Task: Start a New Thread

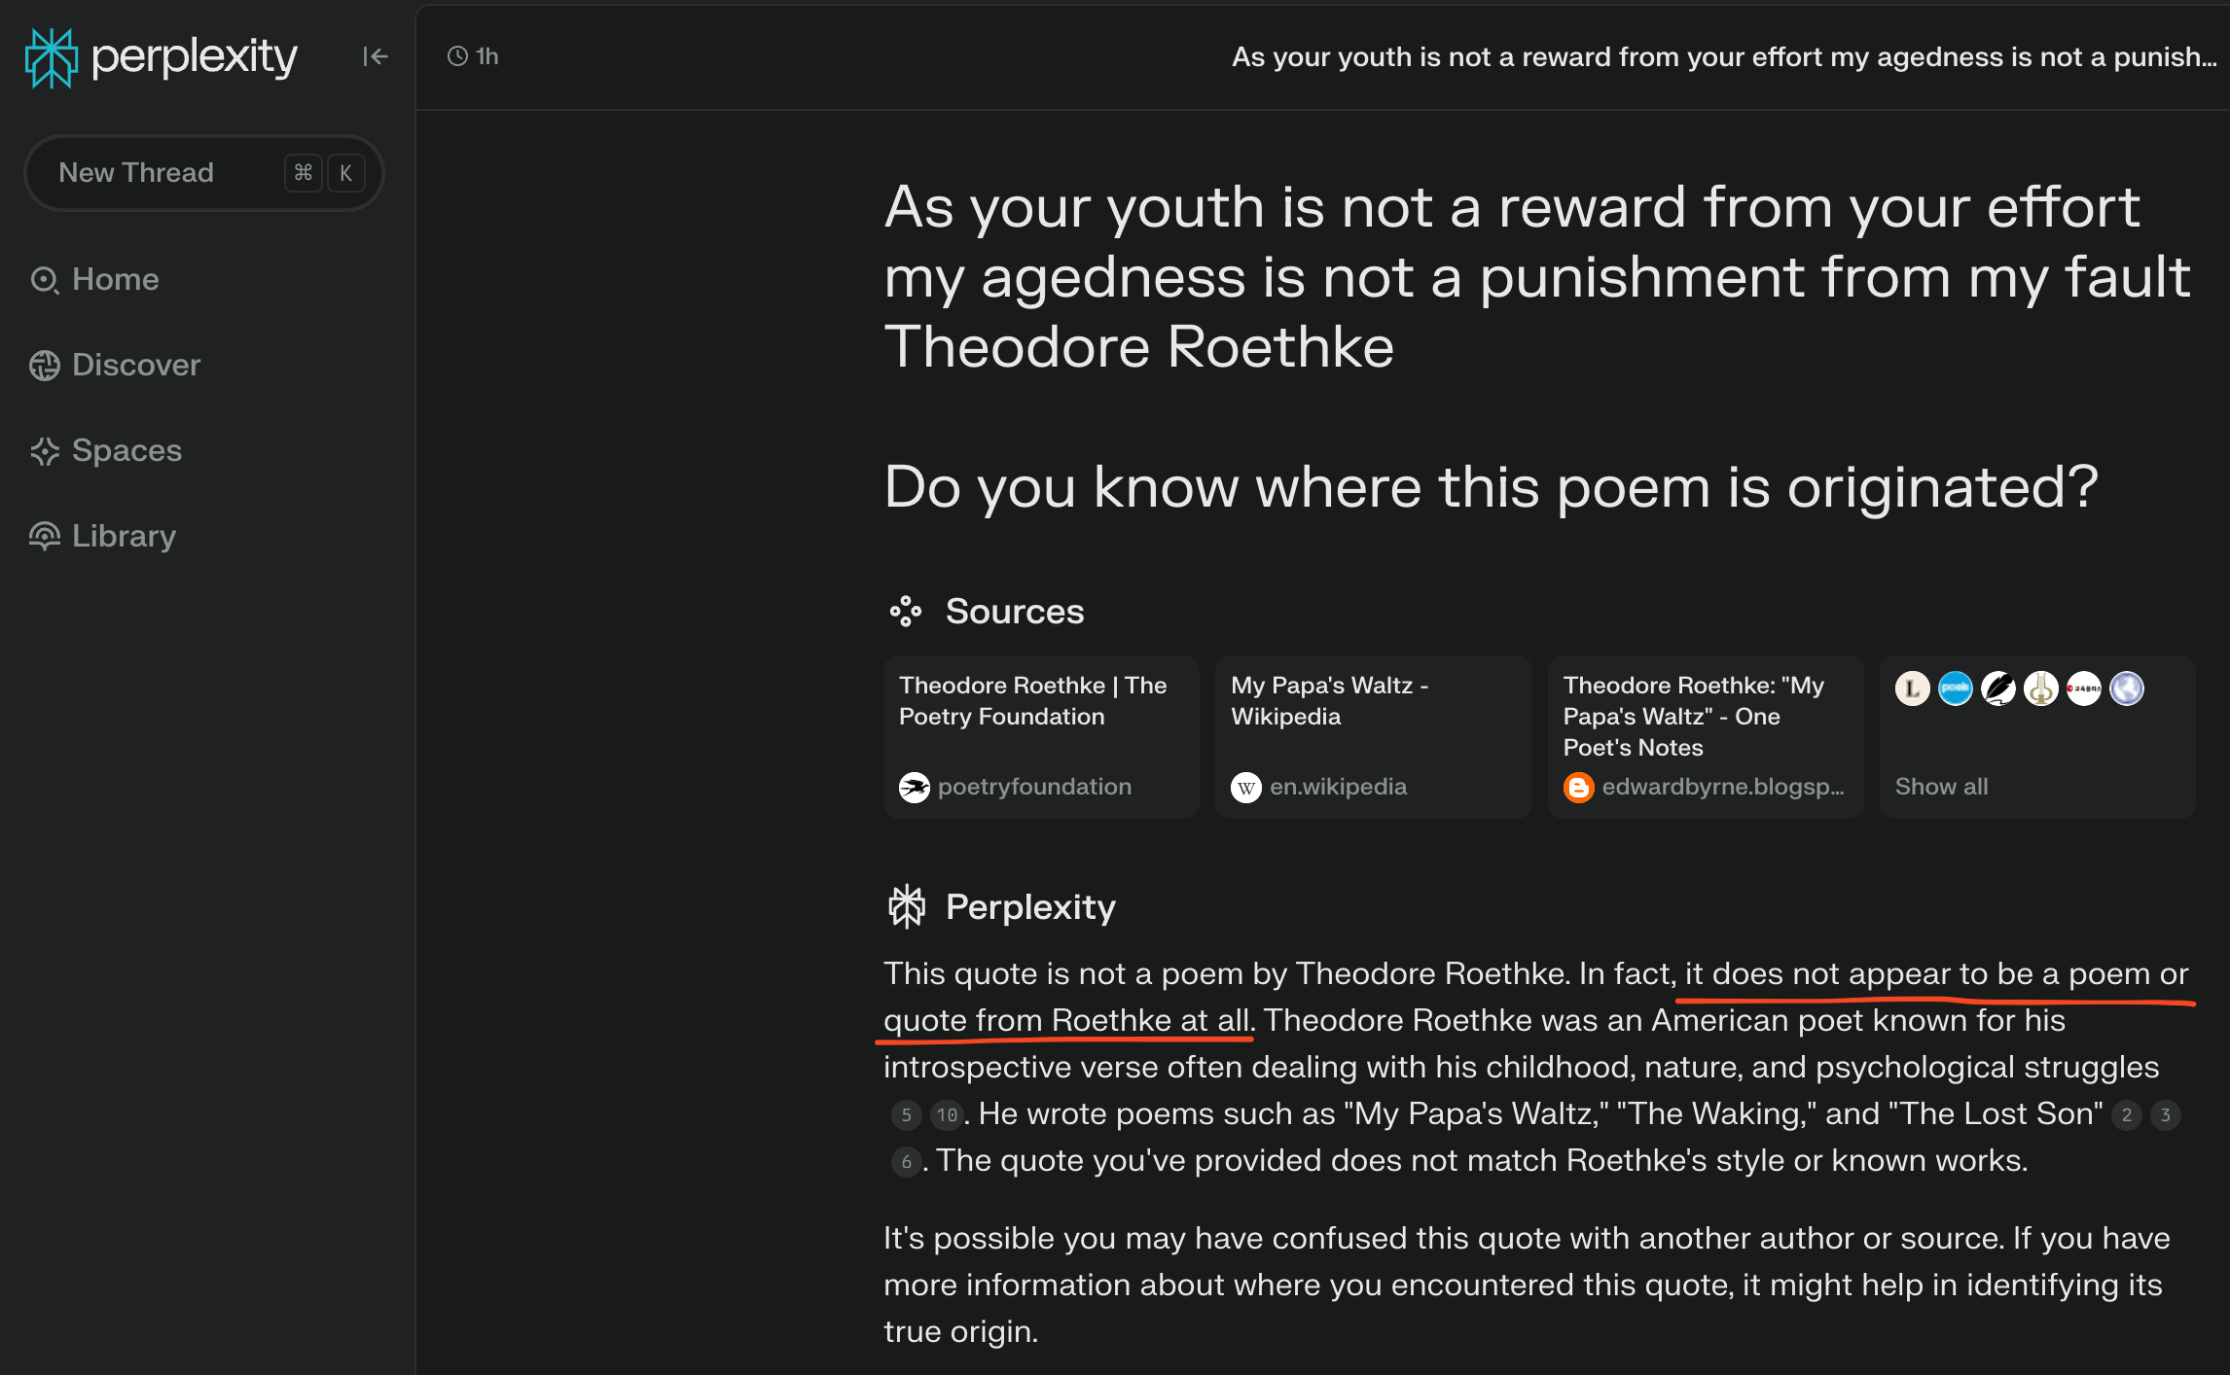Action: 204,173
